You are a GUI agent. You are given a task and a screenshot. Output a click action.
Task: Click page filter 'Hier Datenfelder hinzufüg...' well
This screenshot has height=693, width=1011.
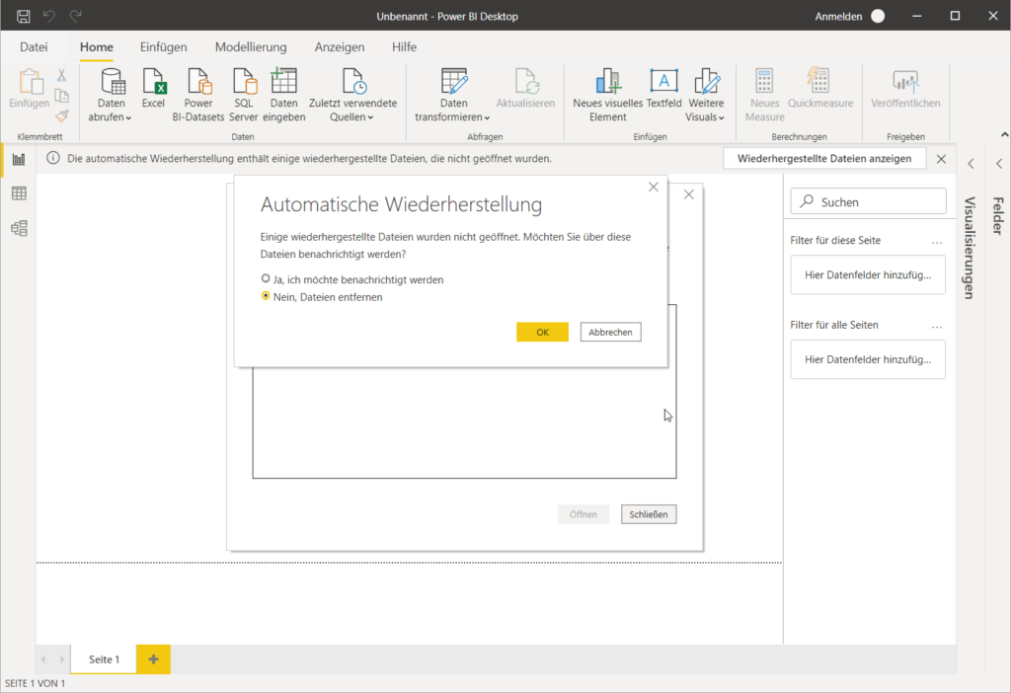click(x=868, y=274)
